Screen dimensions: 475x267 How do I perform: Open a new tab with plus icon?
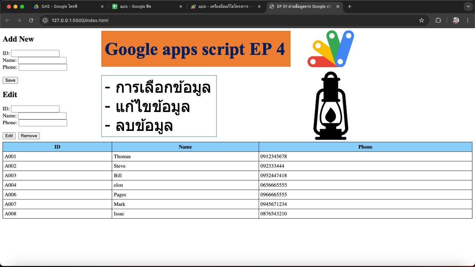(x=350, y=7)
